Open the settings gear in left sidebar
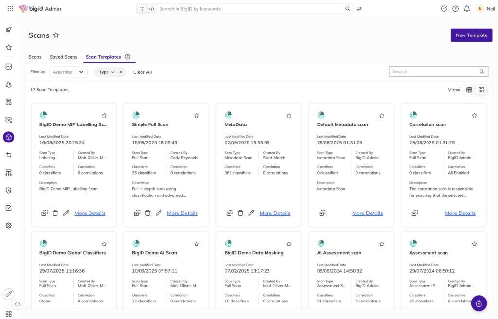The height and width of the screenshot is (319, 498). click(x=8, y=226)
